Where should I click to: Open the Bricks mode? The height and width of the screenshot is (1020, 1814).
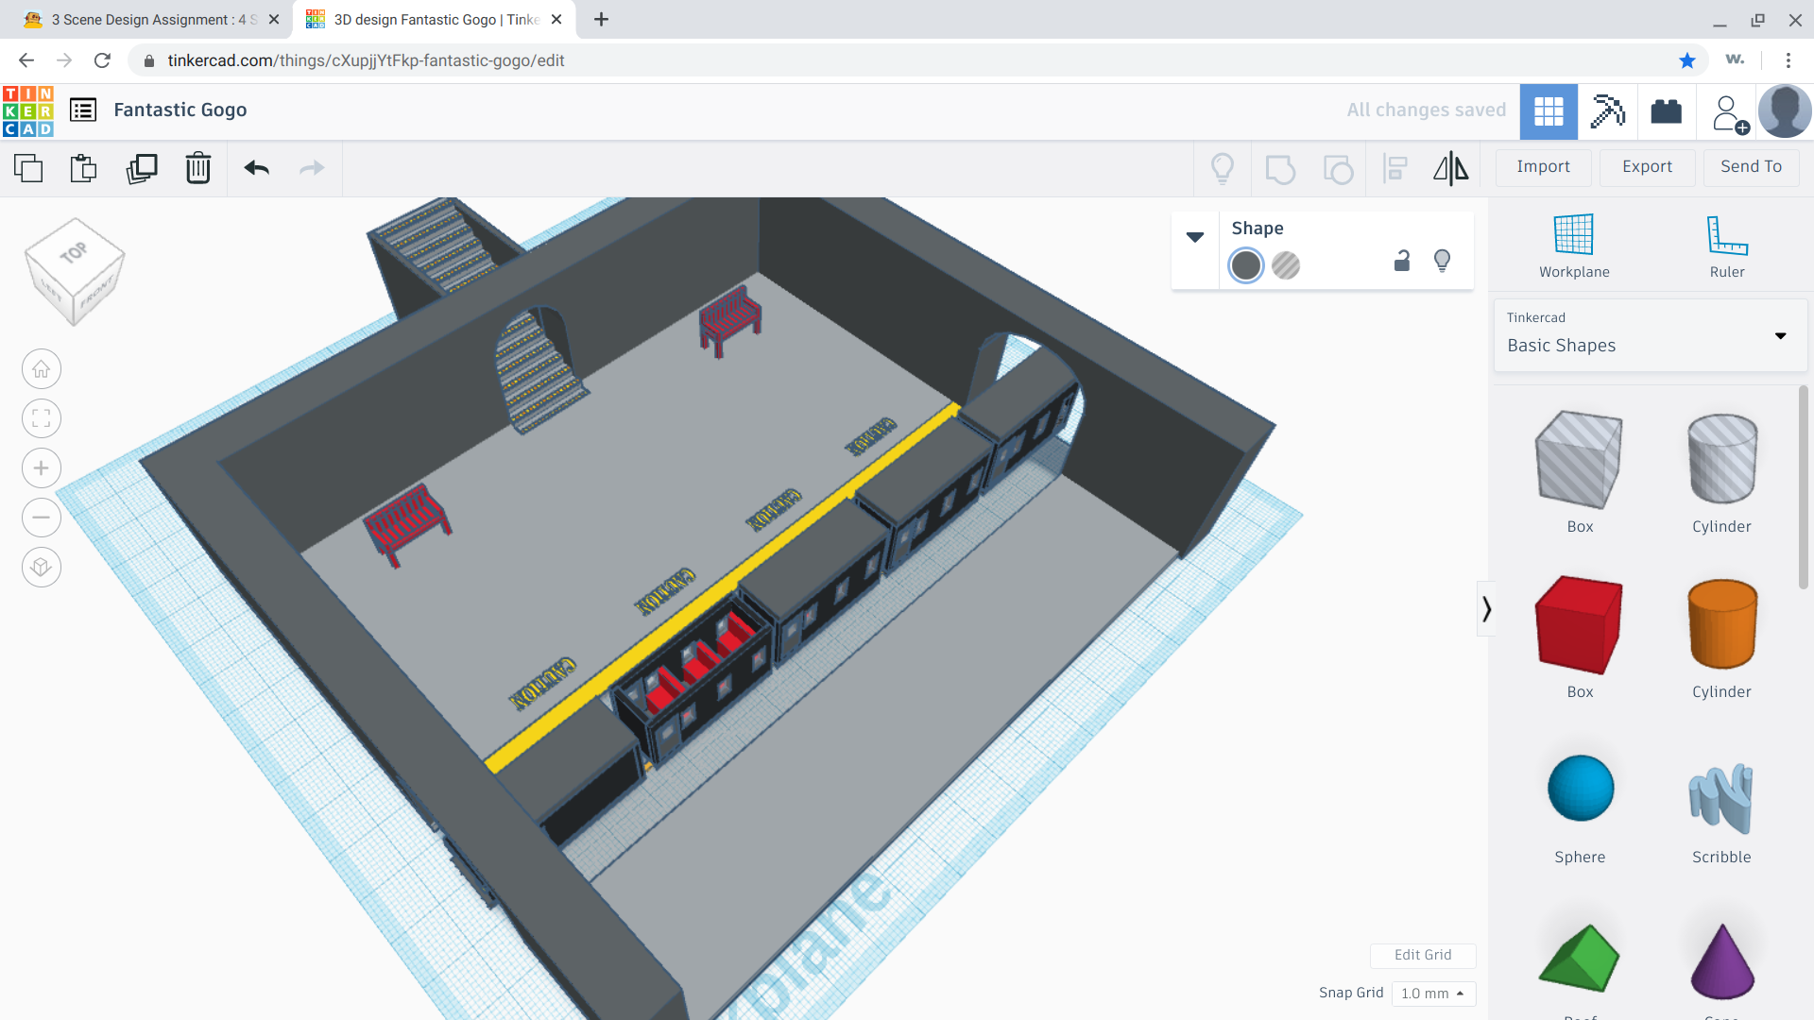pos(1667,111)
